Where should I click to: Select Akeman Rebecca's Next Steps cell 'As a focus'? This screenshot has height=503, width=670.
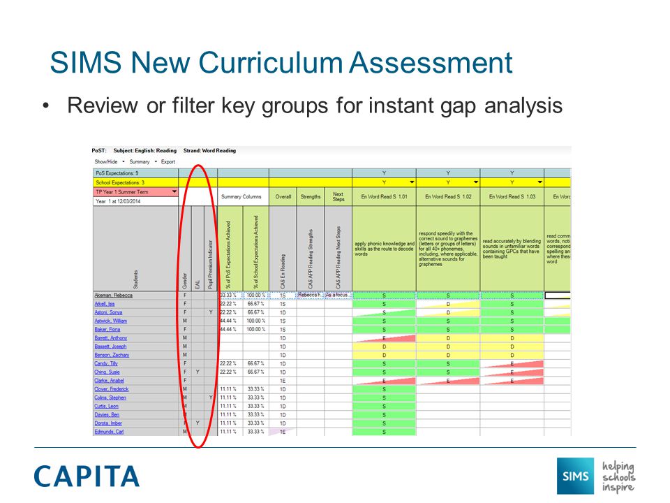[338, 296]
